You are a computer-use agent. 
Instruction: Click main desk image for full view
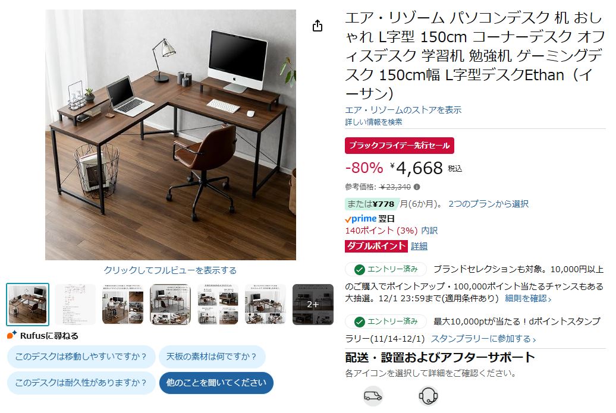171,135
